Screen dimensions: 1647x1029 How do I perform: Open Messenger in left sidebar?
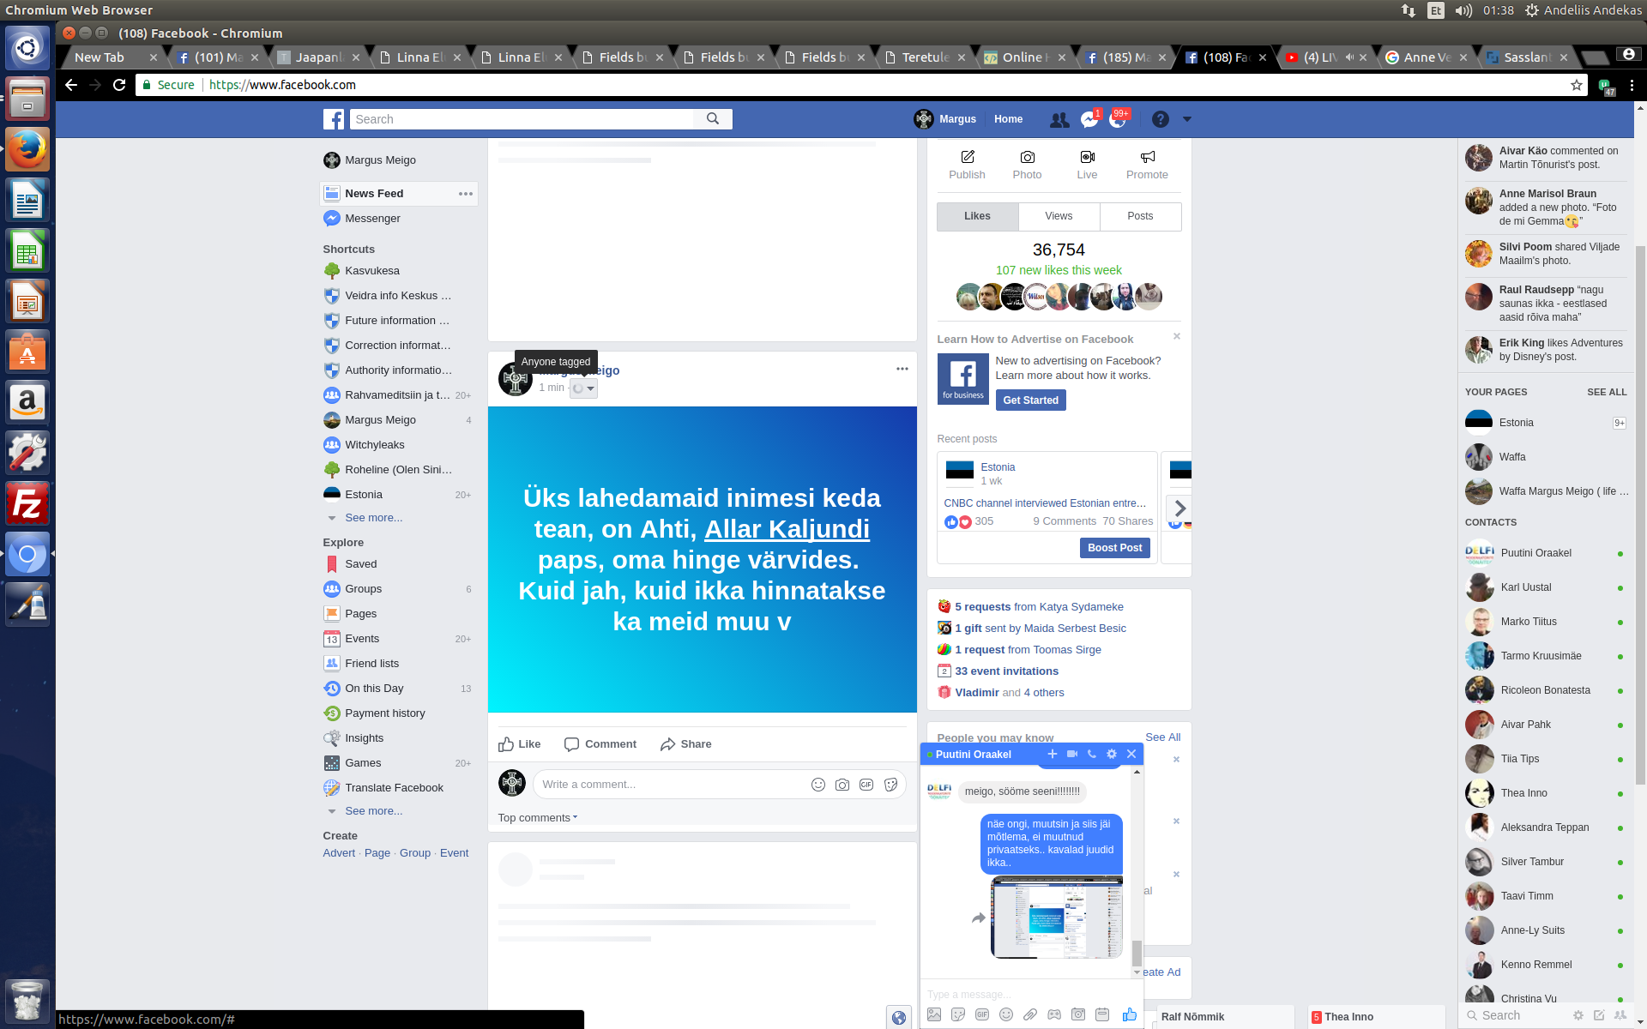coord(372,219)
